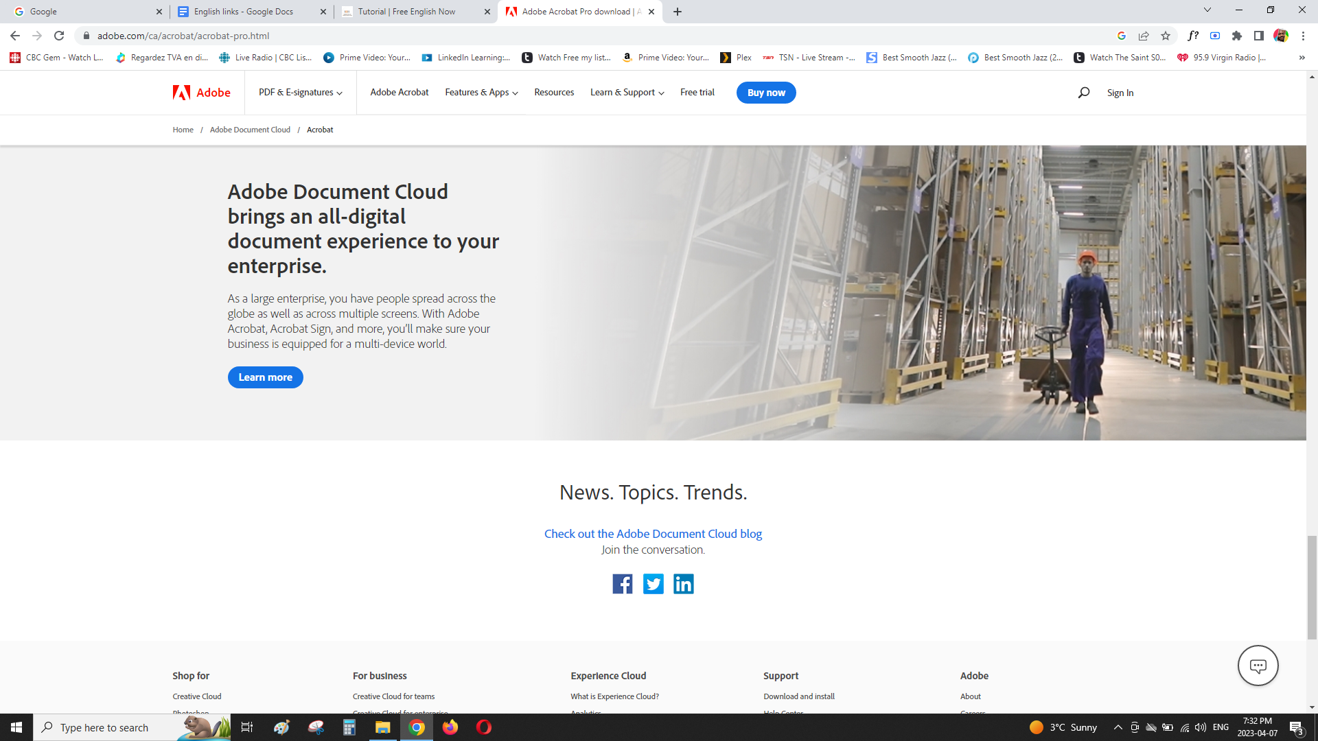The image size is (1318, 741).
Task: Open the Chrome extensions puzzle icon
Action: pyautogui.click(x=1237, y=36)
